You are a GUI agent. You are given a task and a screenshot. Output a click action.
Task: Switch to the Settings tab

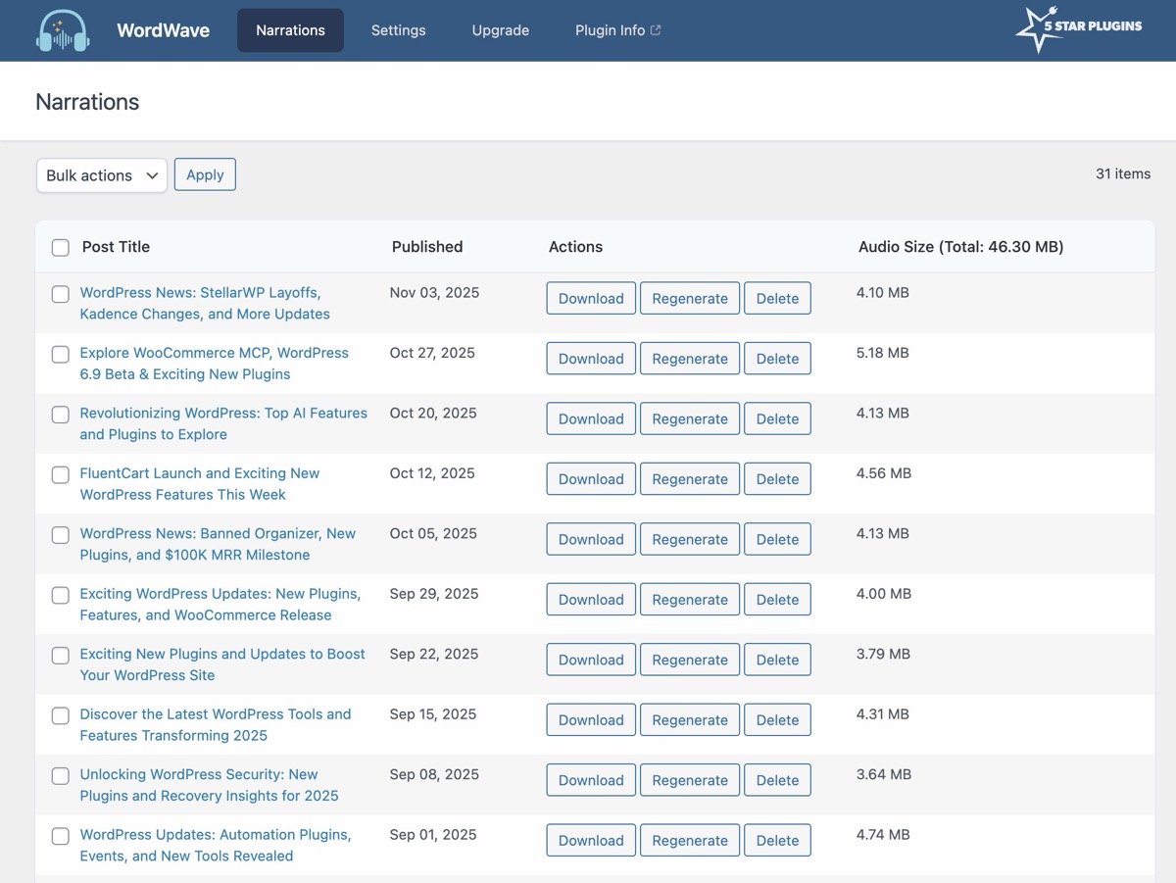(398, 30)
